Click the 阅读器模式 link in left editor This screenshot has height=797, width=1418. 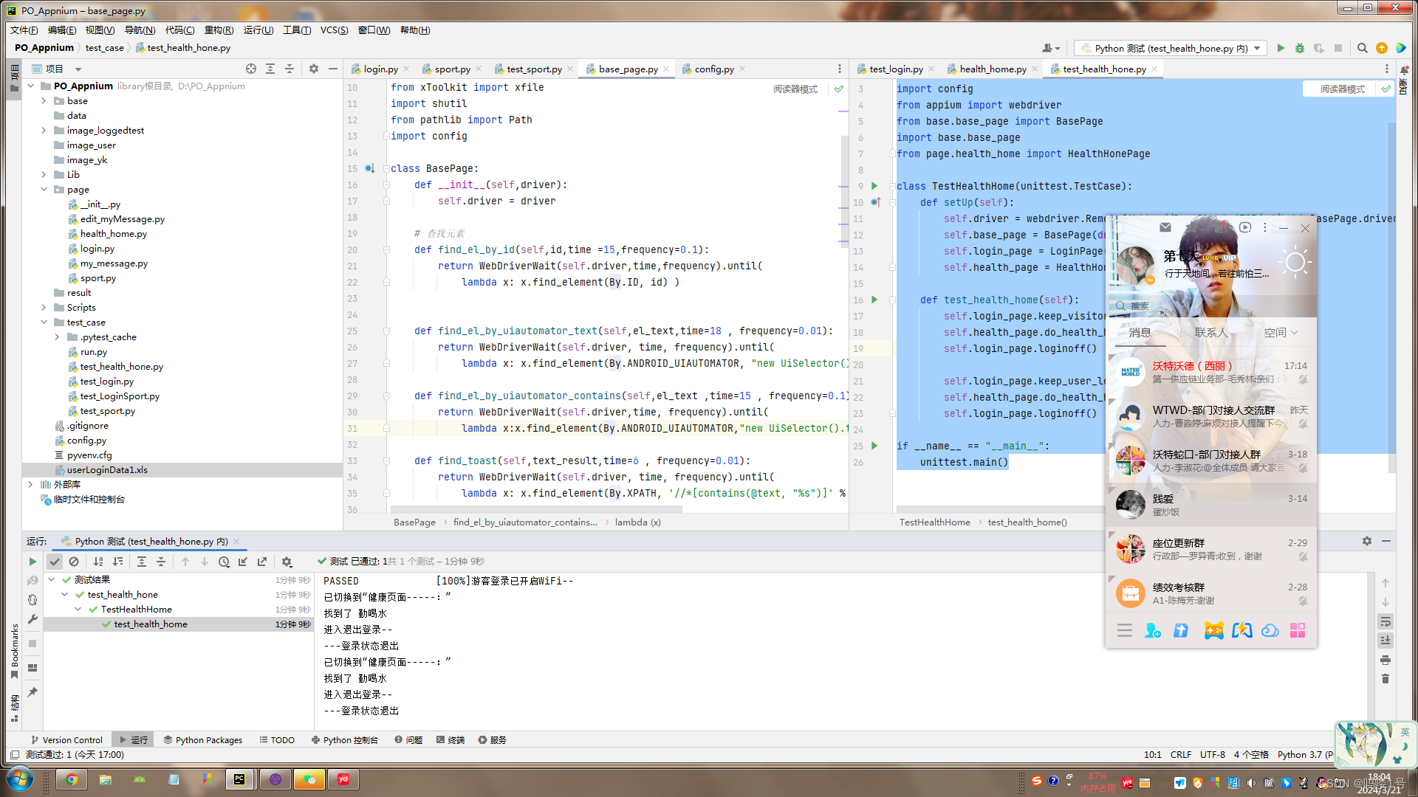[795, 89]
